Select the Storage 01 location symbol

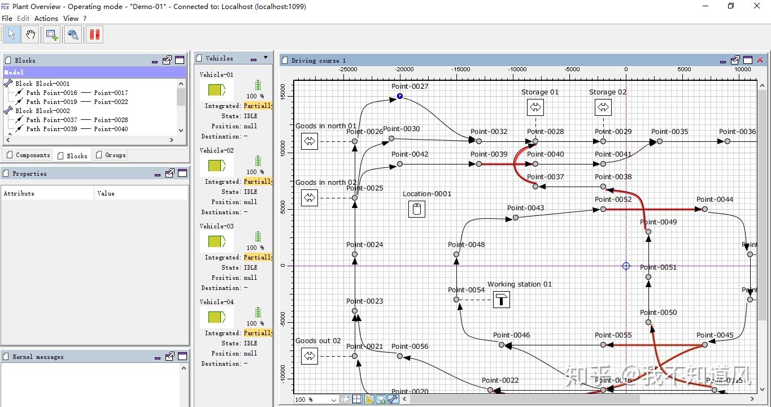pos(535,107)
